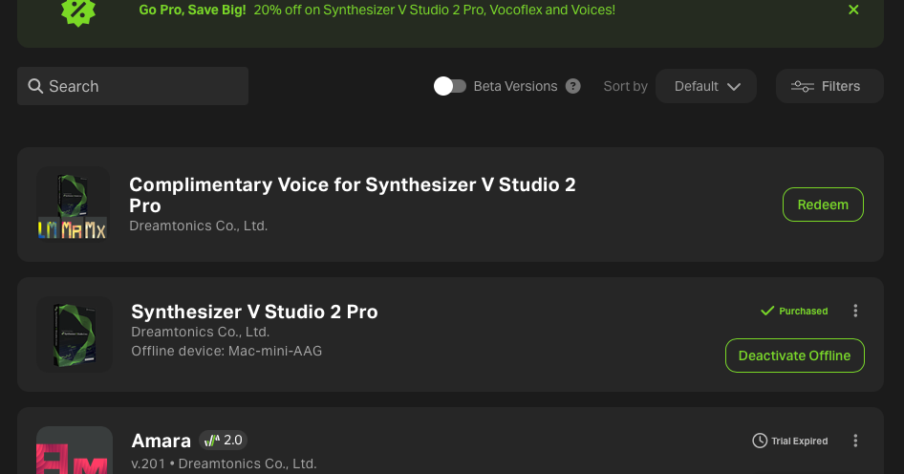Open the Filters panel
This screenshot has height=474, width=904.
pos(829,86)
